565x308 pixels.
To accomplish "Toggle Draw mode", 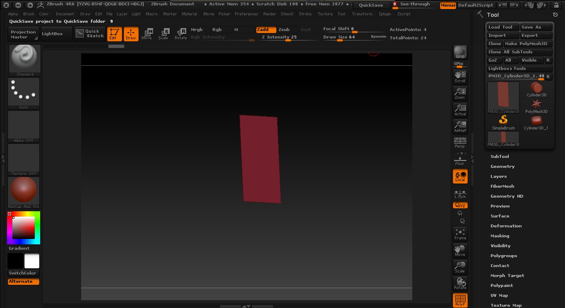I will pyautogui.click(x=131, y=34).
